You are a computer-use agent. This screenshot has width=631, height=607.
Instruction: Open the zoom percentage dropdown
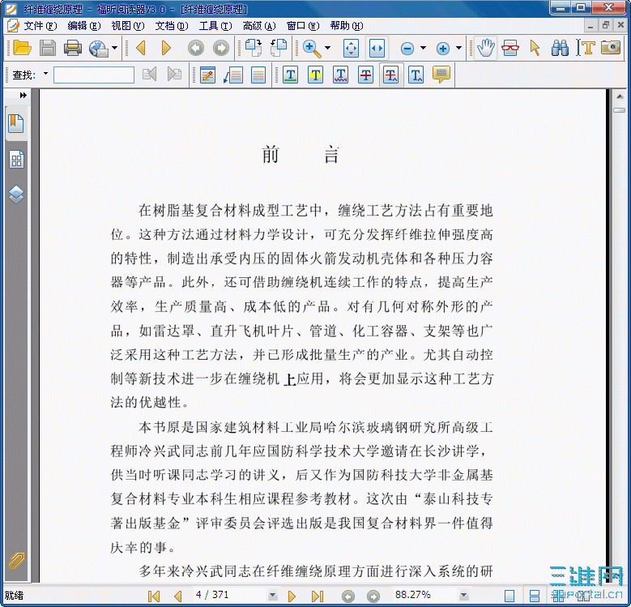[x=463, y=595]
